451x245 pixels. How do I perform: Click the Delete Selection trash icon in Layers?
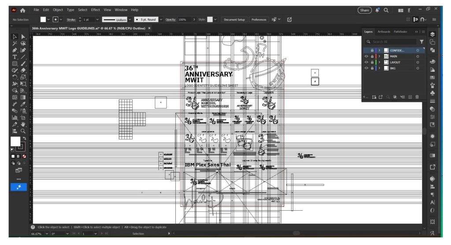(417, 97)
